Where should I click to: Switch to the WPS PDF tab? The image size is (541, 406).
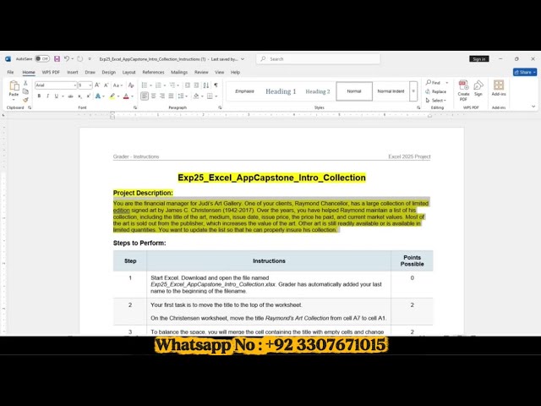click(51, 72)
